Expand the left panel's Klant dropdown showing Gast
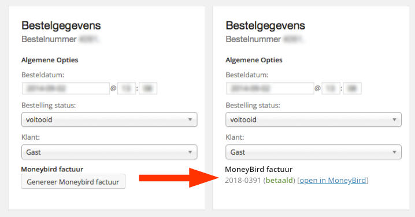415x217 pixels. (109, 152)
